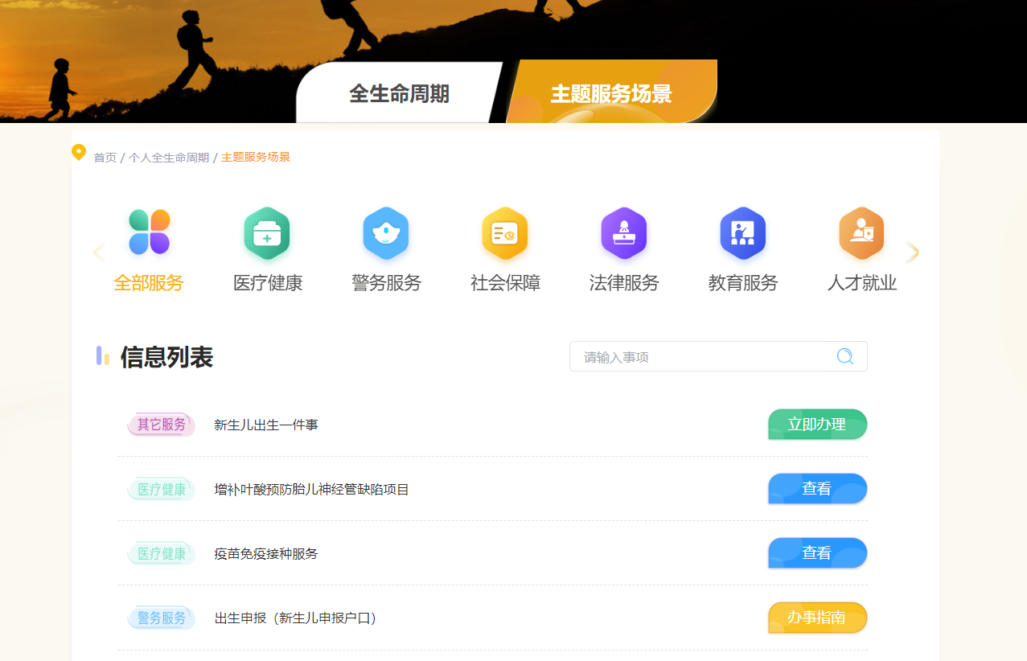
Task: Click 查看 for 疫苗免疫接种服务
Action: coord(817,553)
